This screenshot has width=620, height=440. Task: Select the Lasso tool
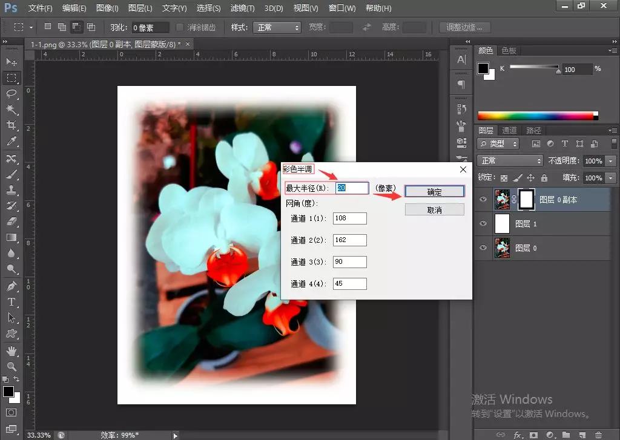[12, 94]
